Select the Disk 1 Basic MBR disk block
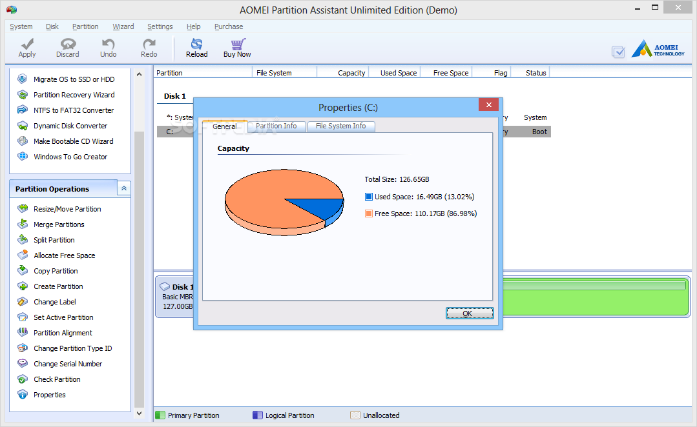The width and height of the screenshot is (697, 427). click(x=176, y=297)
